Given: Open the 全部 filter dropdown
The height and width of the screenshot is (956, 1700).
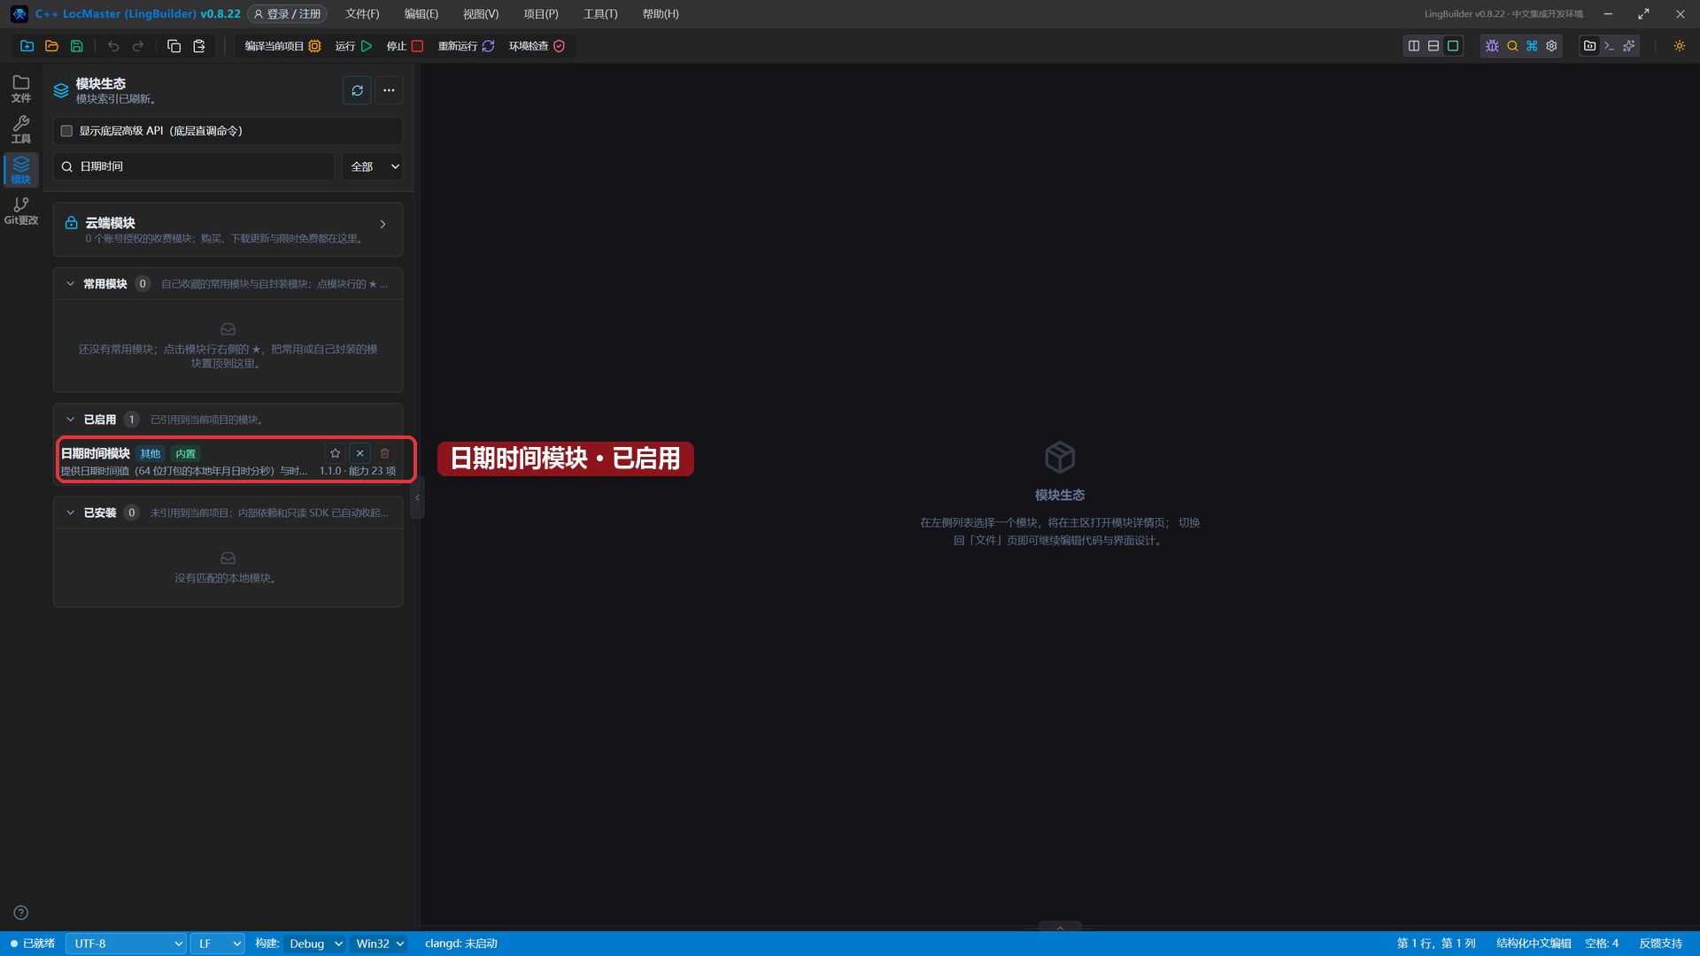Looking at the screenshot, I should [x=373, y=166].
